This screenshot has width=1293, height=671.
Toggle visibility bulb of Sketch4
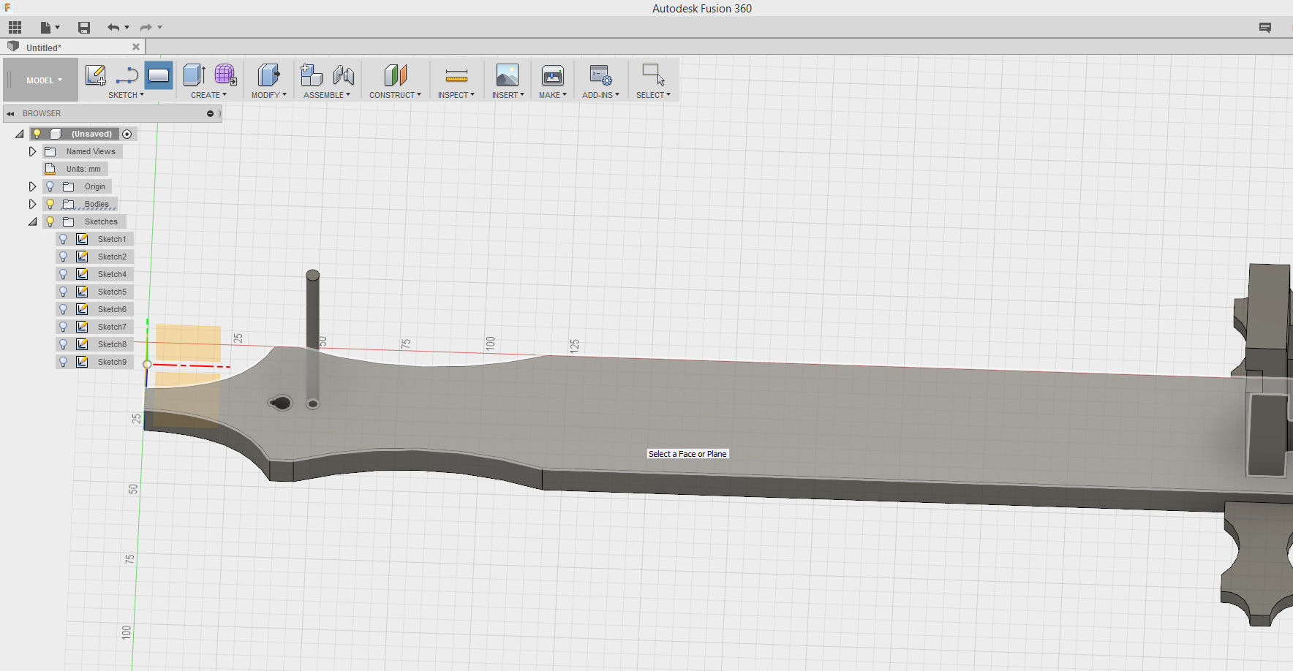pos(64,274)
